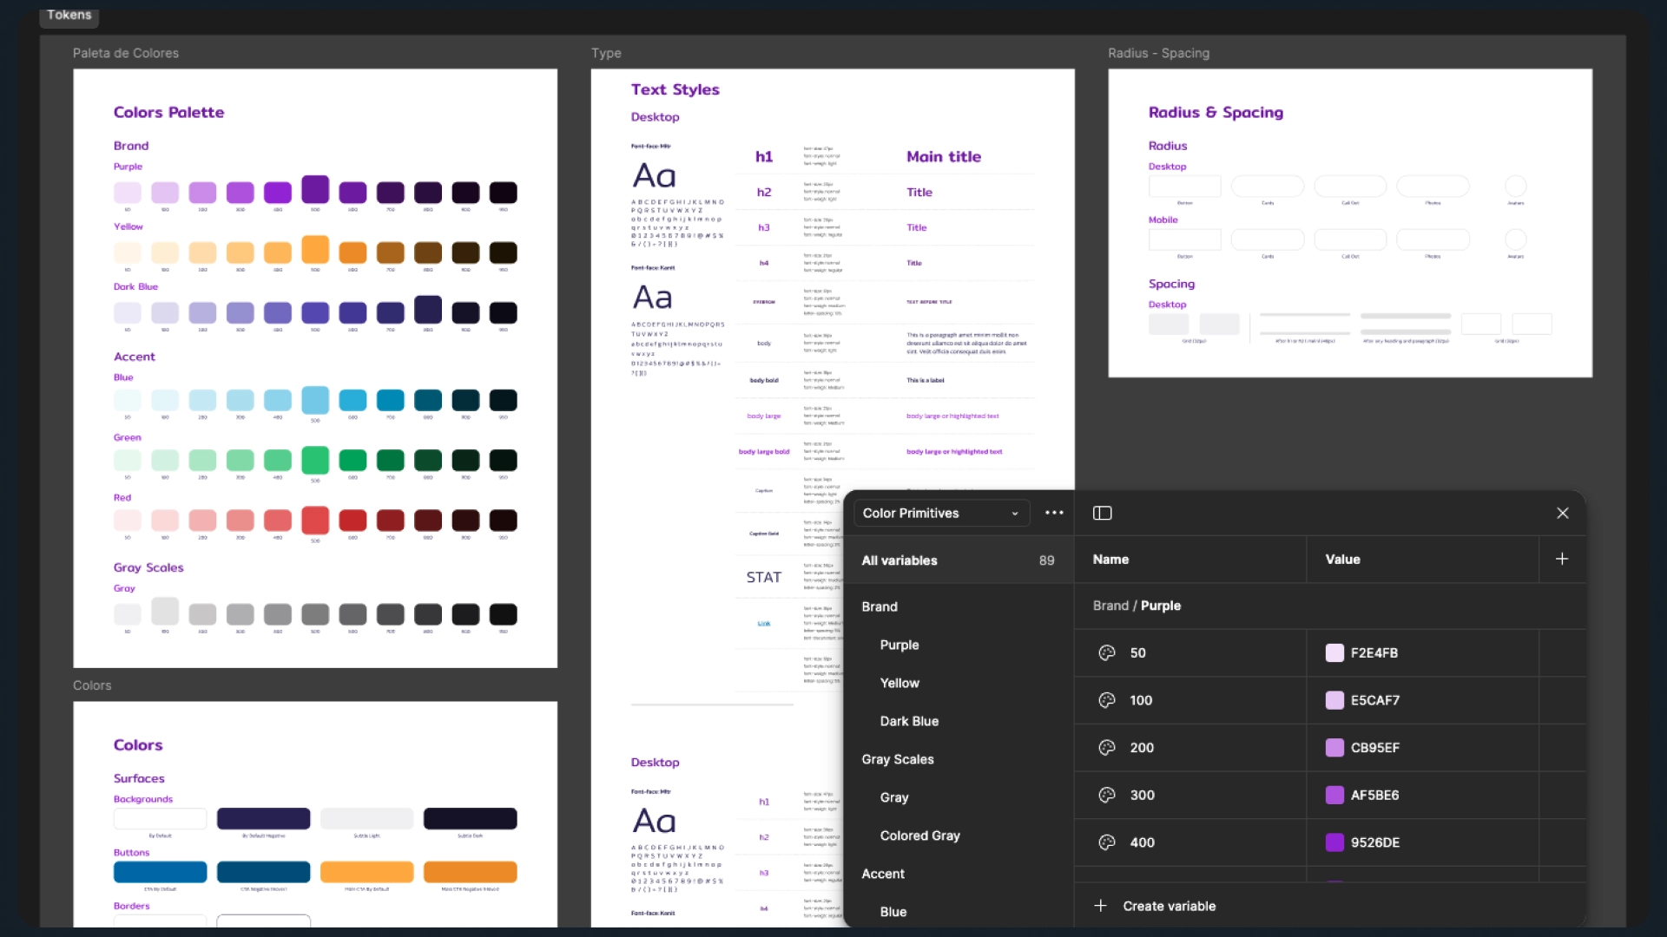
Task: Click the Tokens page label
Action: pos(69,15)
